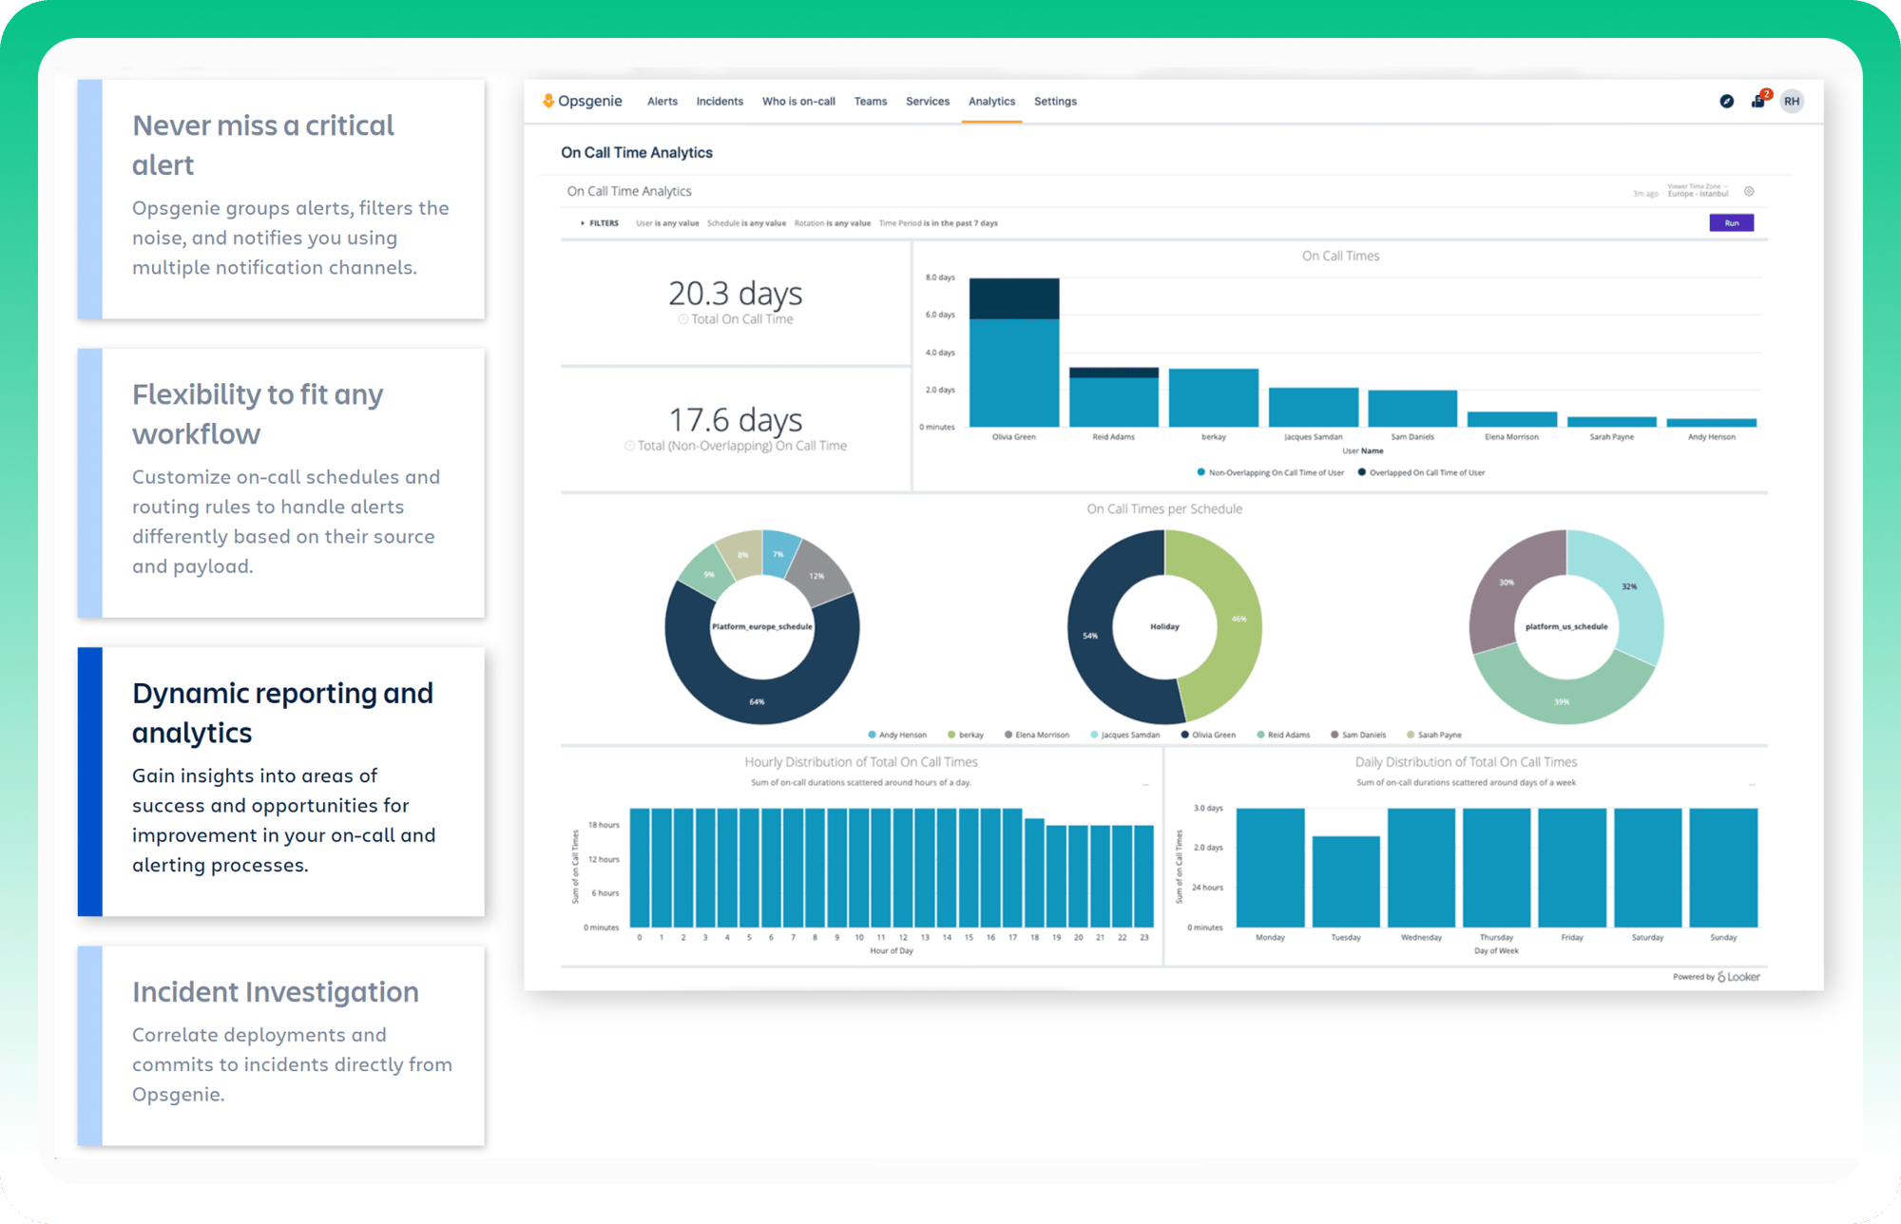Toggle Andy Henson legend entry

[897, 735]
